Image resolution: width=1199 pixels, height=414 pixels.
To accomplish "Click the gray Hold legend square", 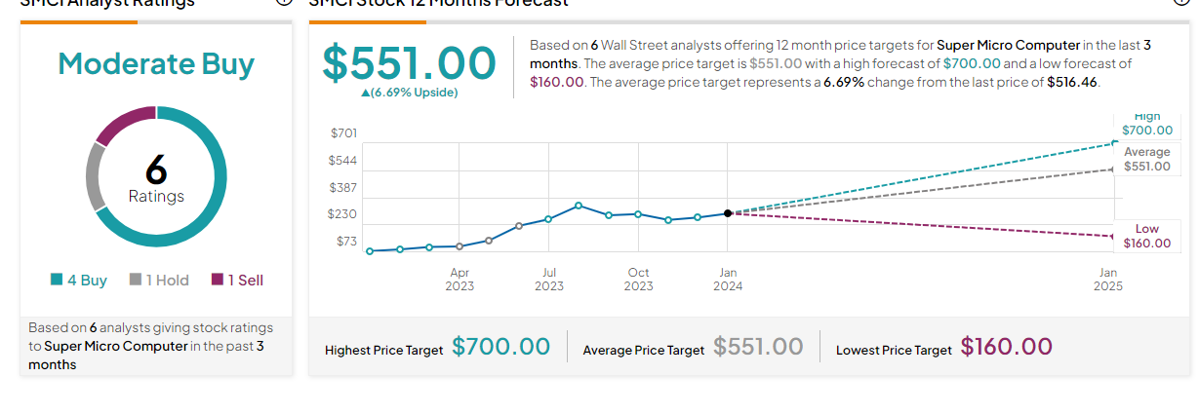I will tap(136, 281).
